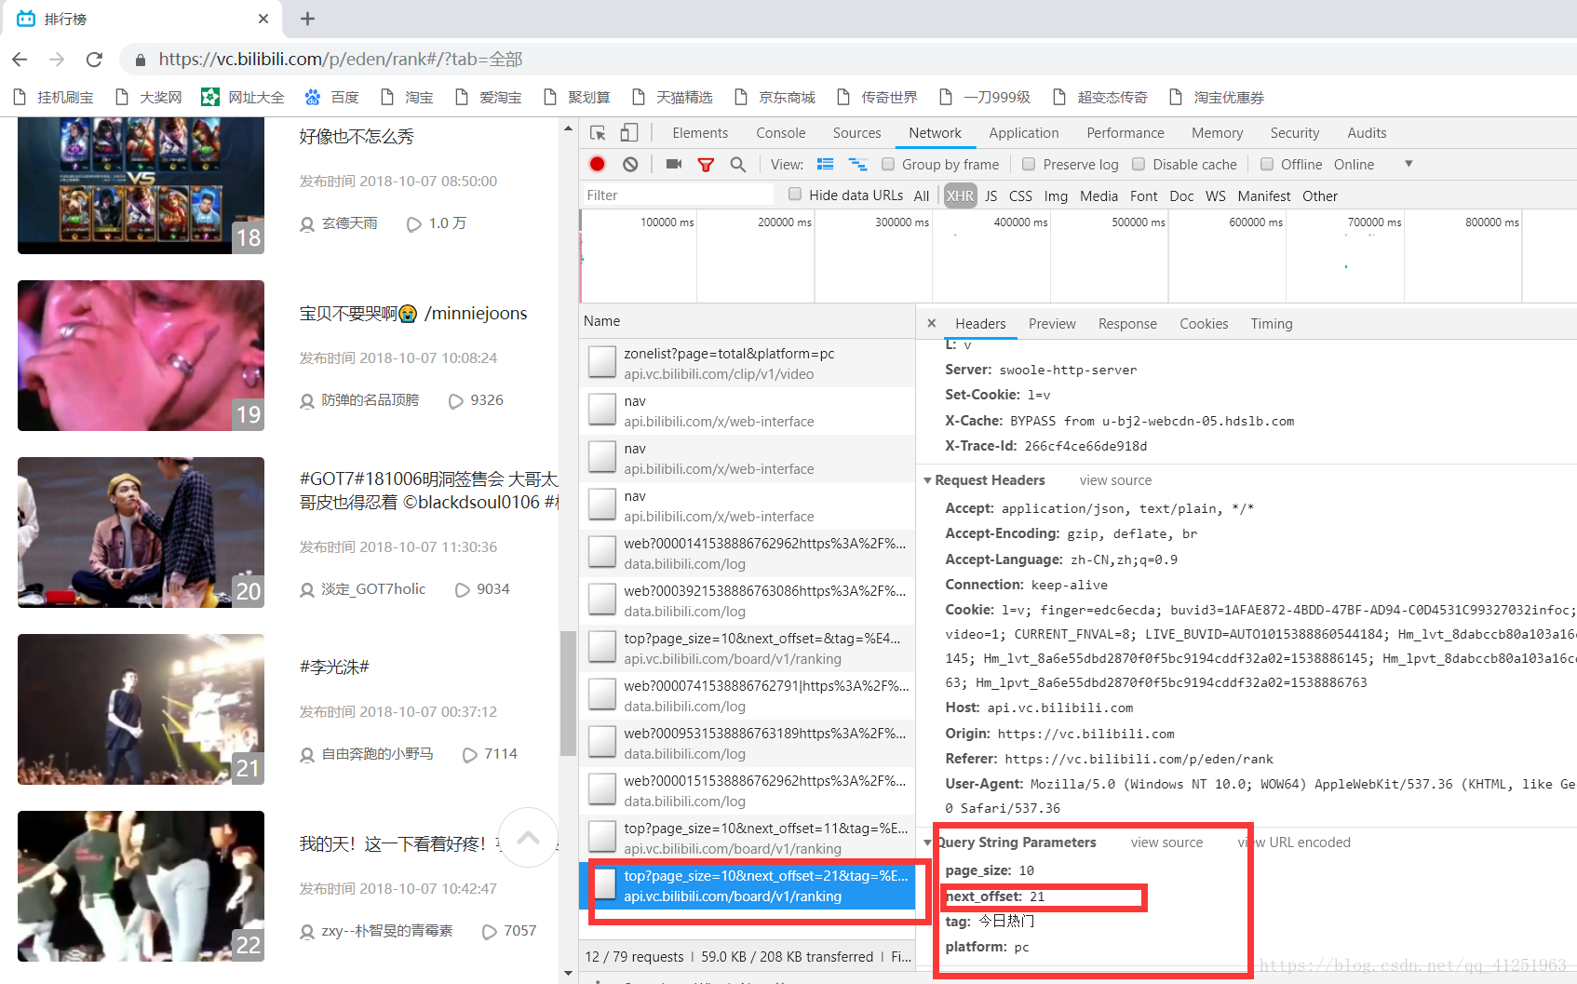Click the site padlock icon

(x=141, y=60)
